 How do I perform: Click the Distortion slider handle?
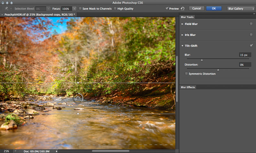tap(218, 70)
